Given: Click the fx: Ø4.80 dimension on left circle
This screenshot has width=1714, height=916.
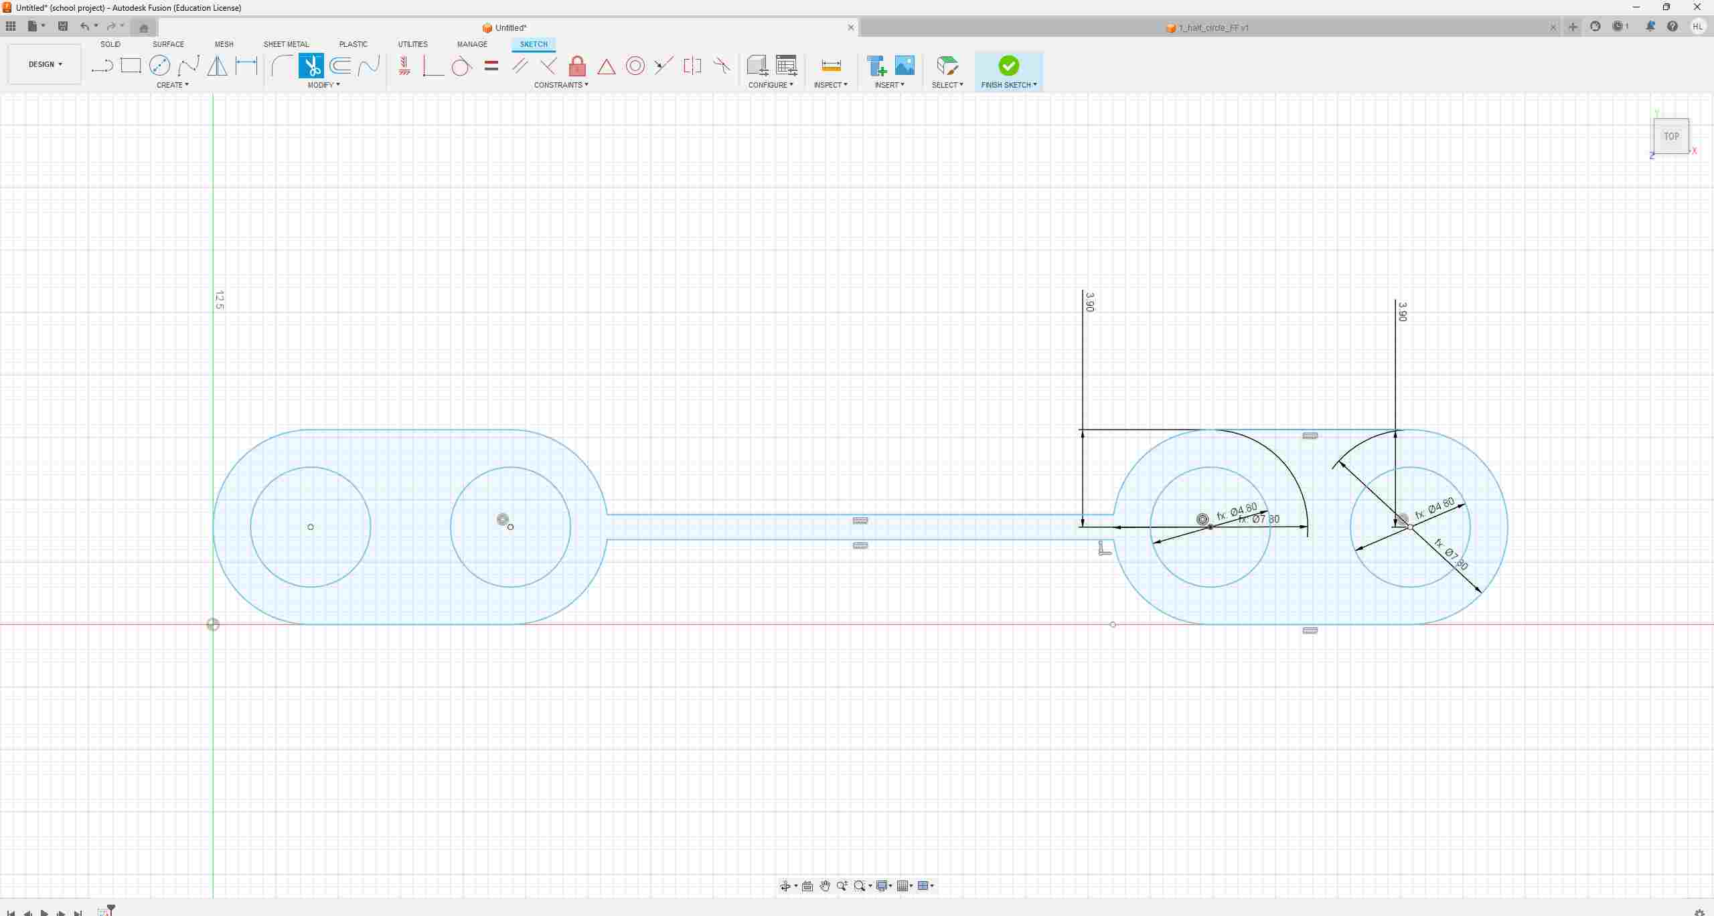Looking at the screenshot, I should click(1237, 511).
